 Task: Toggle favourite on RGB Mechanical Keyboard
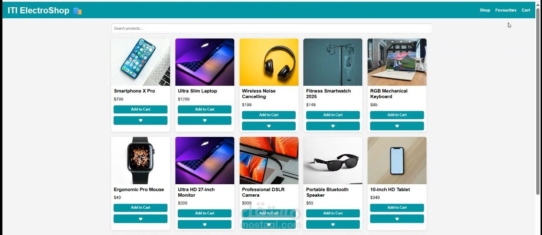pyautogui.click(x=397, y=126)
